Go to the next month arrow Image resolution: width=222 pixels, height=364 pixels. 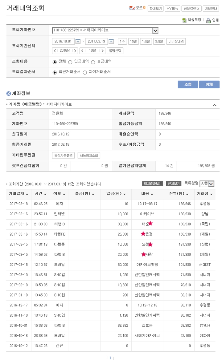[102, 51]
